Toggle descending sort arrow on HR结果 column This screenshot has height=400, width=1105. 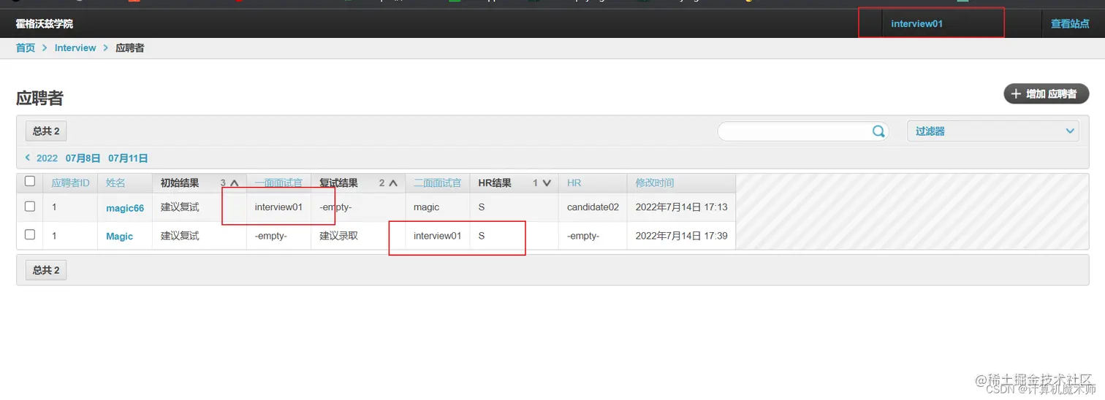(546, 183)
